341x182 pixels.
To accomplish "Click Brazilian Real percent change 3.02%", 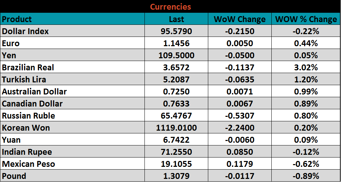I will point(306,68).
